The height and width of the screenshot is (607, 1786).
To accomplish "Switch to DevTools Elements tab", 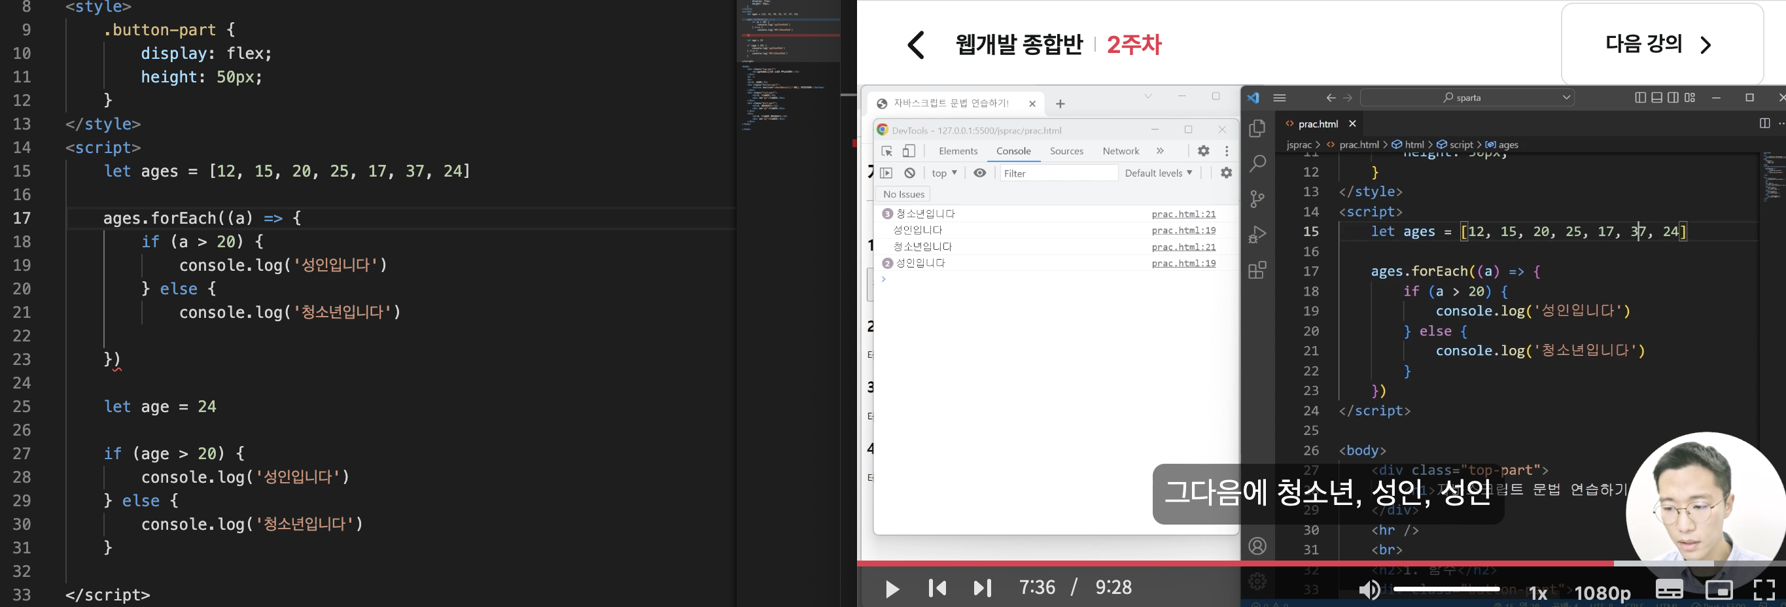I will (x=958, y=151).
